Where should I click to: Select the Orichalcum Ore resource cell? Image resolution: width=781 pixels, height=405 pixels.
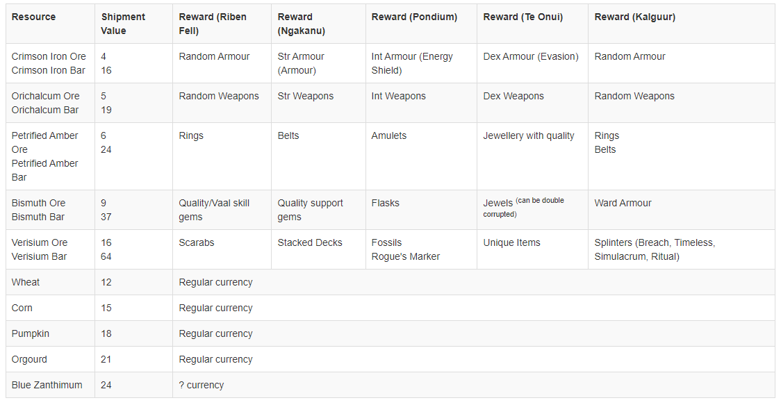(50, 103)
